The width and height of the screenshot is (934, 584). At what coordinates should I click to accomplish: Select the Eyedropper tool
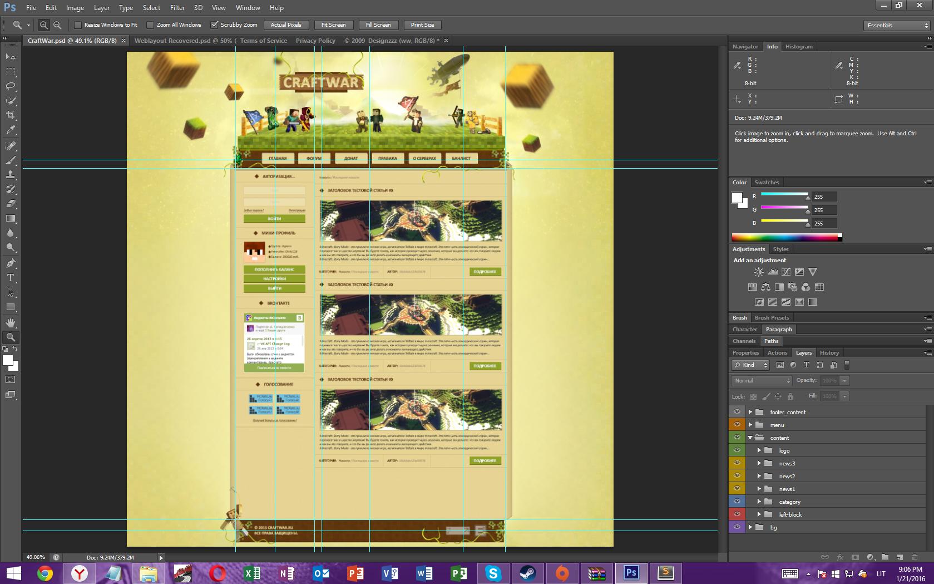(x=11, y=130)
